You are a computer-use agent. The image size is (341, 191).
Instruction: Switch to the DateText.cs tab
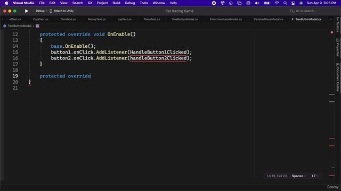point(40,19)
